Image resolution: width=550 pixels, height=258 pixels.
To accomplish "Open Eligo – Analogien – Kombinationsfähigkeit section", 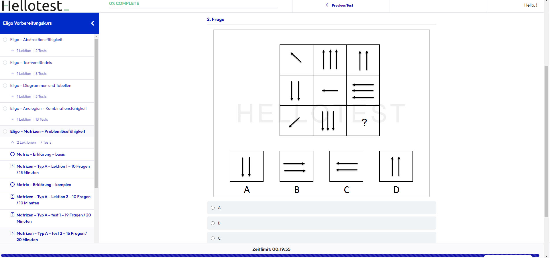I will pos(48,108).
